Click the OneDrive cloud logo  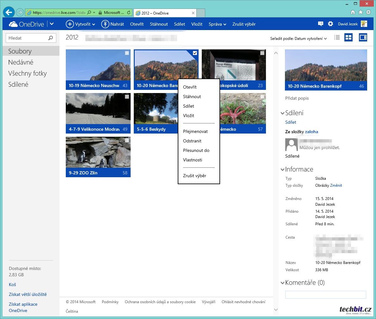pos(13,24)
